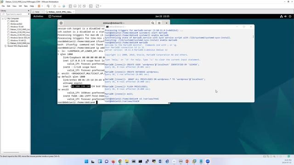Send Ctrl+Alt+Del to the virtual machine
The height and width of the screenshot is (165, 294).
tap(48, 6)
